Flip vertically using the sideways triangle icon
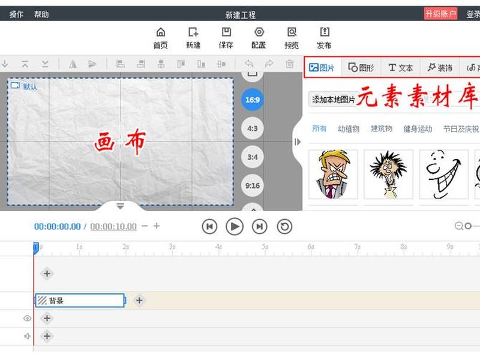The width and height of the screenshot is (480, 360). point(92,64)
